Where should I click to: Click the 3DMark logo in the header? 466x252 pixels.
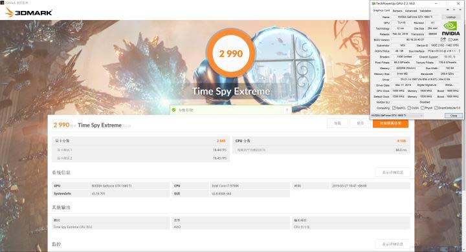click(x=29, y=12)
